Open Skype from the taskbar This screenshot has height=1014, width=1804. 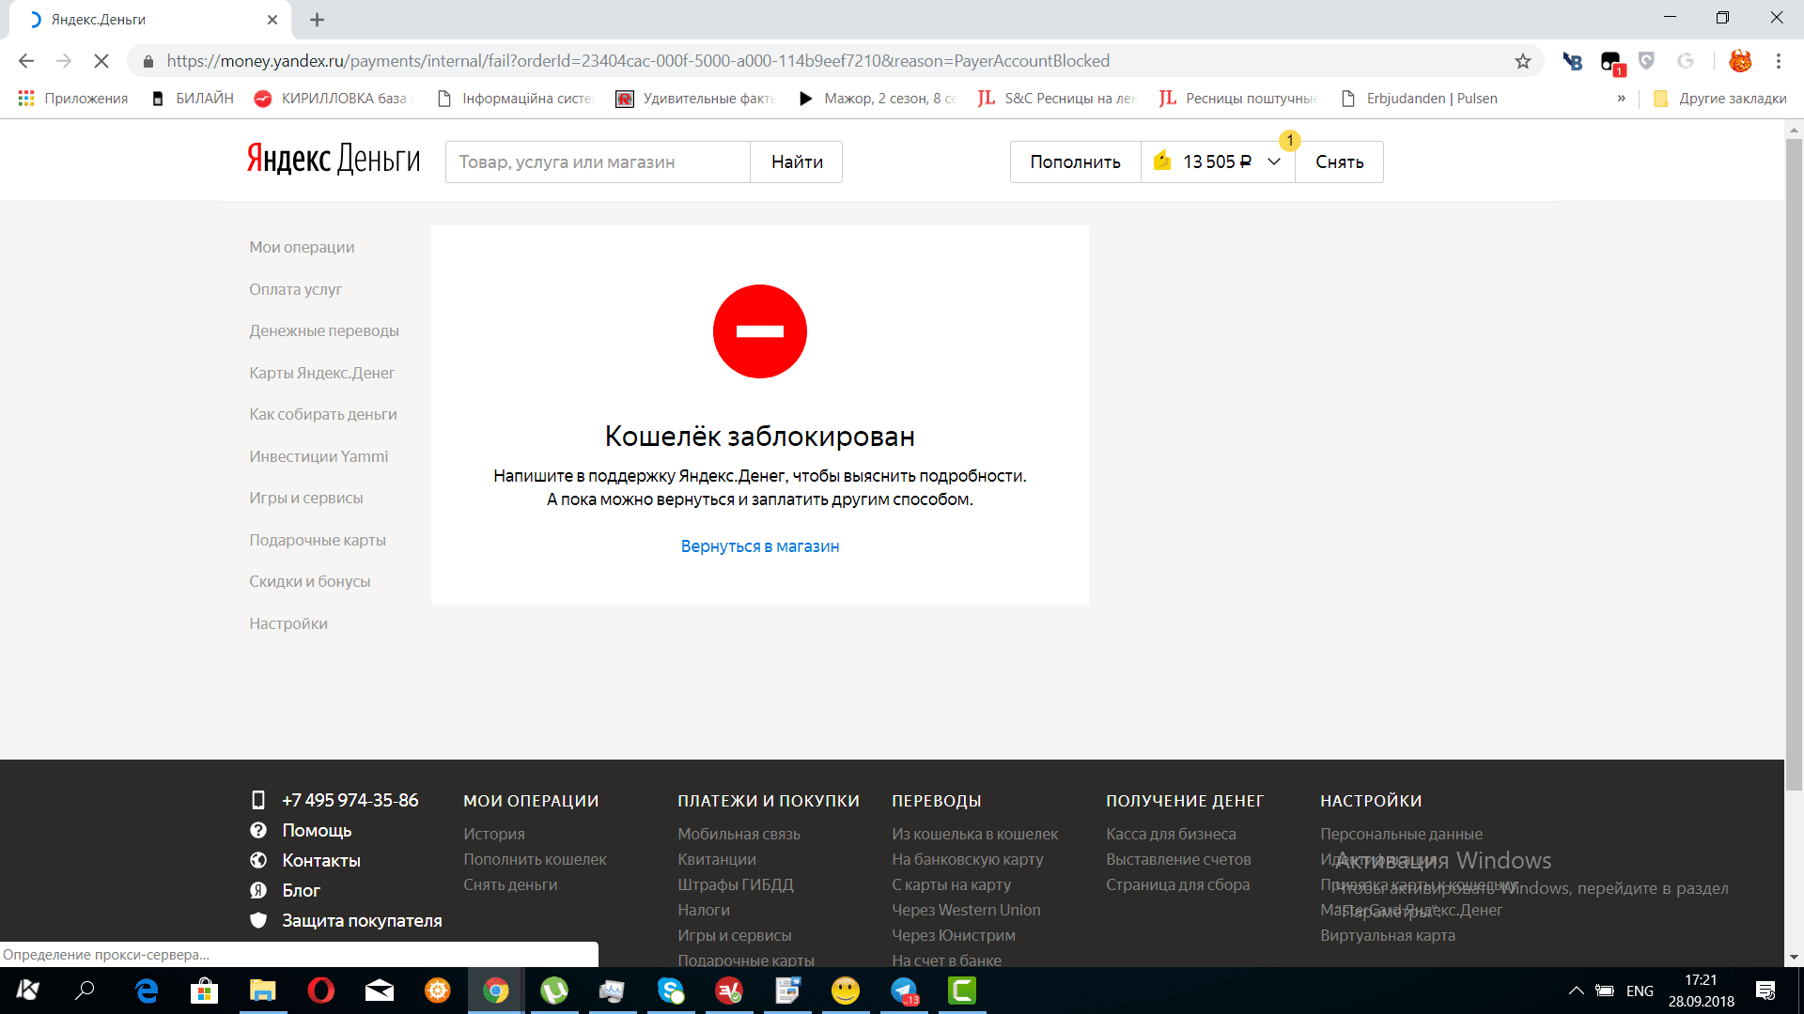click(671, 991)
